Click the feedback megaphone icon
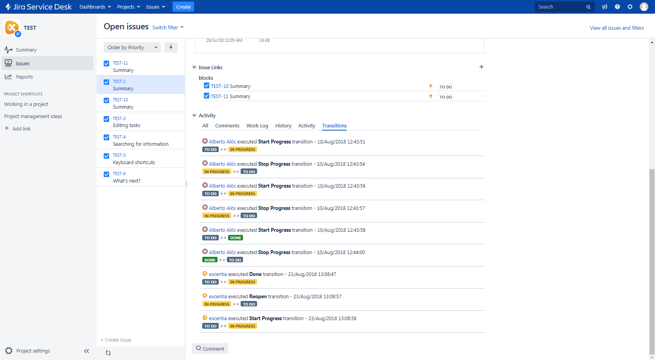The image size is (655, 360). point(605,7)
